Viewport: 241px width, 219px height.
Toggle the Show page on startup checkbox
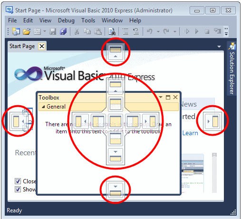(18, 189)
